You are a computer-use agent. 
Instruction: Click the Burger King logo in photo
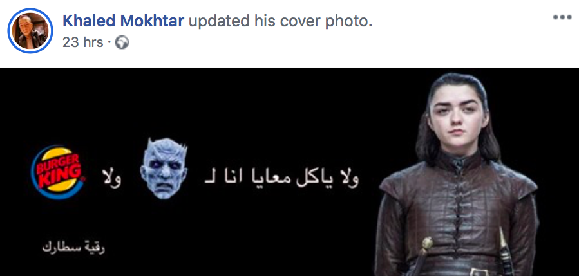tap(57, 172)
